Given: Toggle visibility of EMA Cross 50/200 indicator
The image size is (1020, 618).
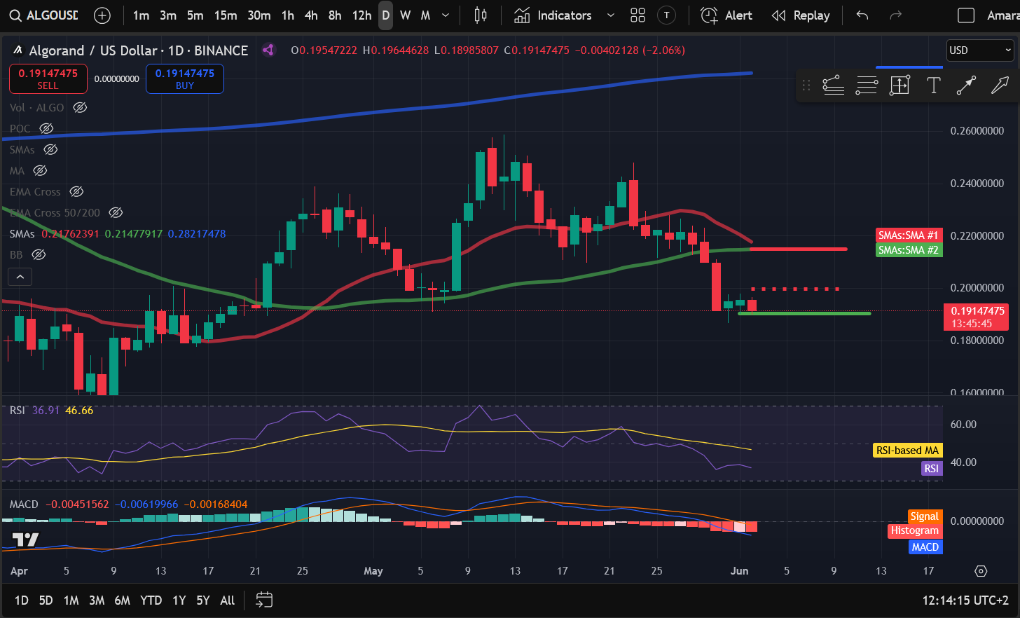Looking at the screenshot, I should pyautogui.click(x=116, y=213).
